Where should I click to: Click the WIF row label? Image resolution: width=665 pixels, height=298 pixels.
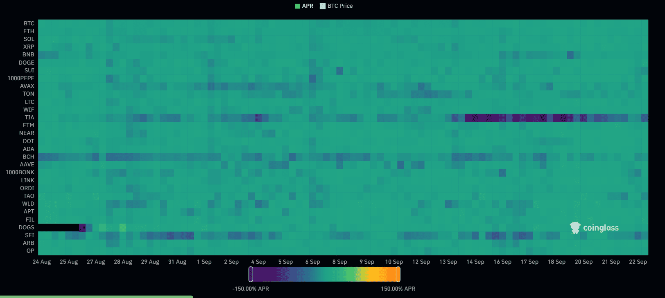click(x=29, y=110)
